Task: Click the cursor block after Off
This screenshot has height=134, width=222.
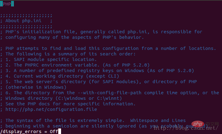Action: 60,132
